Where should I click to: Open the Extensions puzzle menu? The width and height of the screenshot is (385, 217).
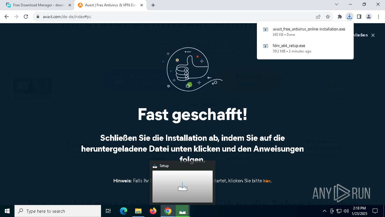(x=340, y=17)
